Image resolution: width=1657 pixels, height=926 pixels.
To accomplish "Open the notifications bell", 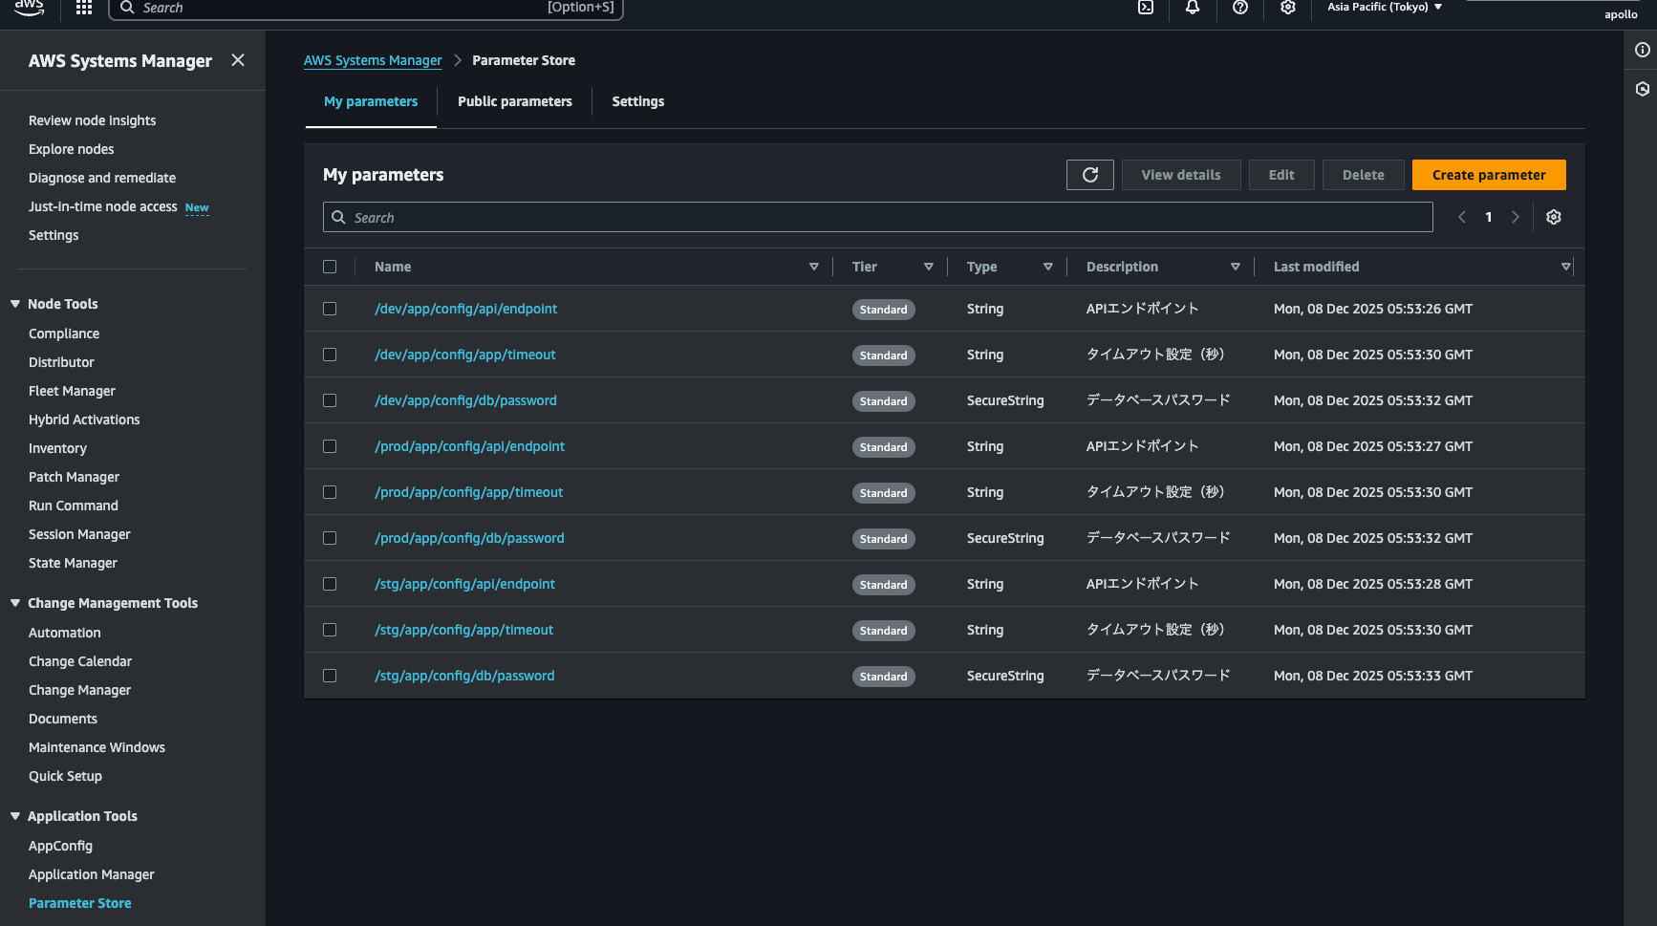I will (1193, 8).
